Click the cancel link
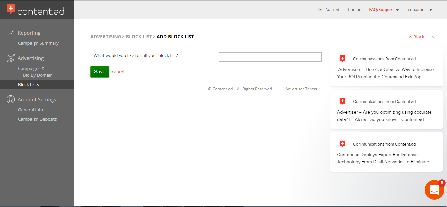Screen dimensions: 447x207 [x=118, y=72]
